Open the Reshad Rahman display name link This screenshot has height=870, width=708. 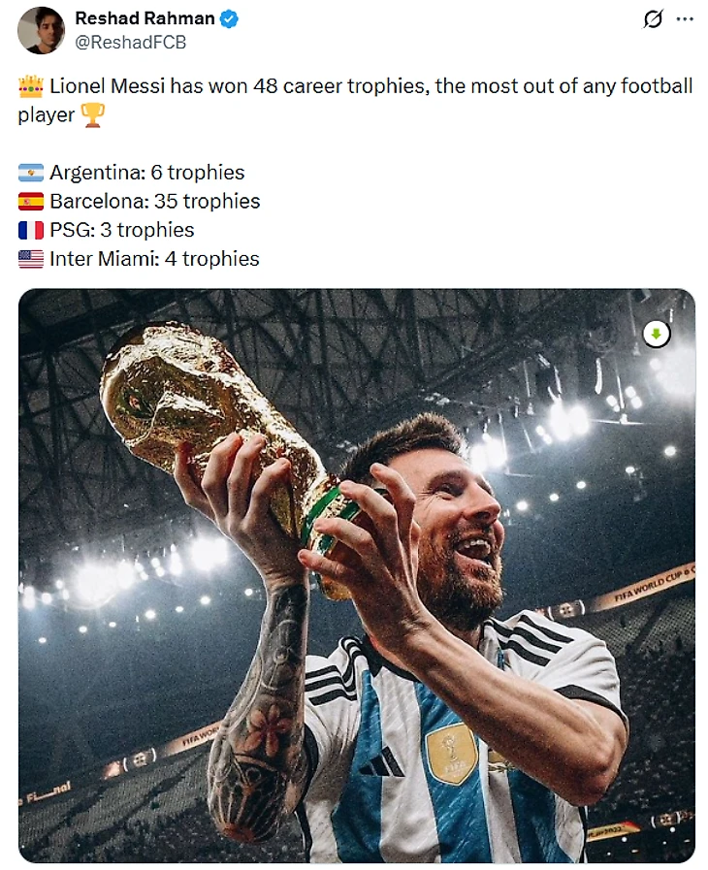coord(145,18)
